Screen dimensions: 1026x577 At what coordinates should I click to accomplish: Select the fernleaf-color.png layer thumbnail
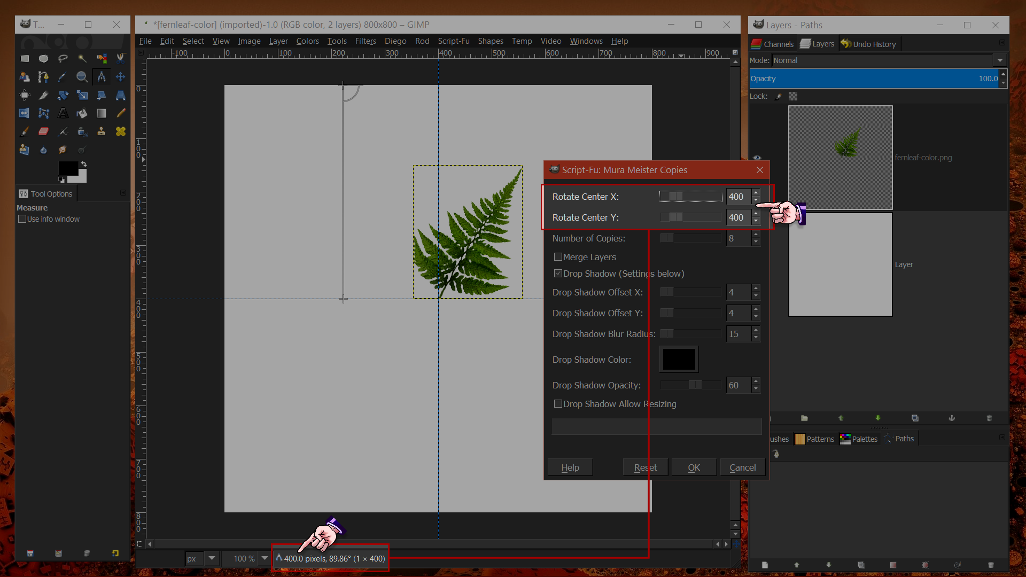tap(840, 158)
